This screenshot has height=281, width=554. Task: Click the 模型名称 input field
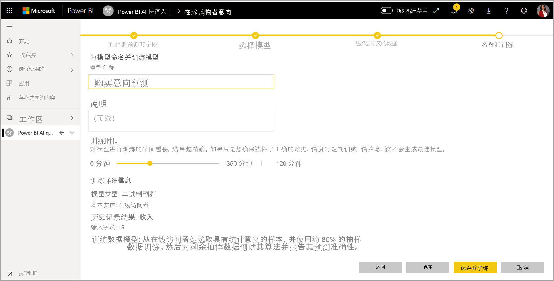[181, 82]
